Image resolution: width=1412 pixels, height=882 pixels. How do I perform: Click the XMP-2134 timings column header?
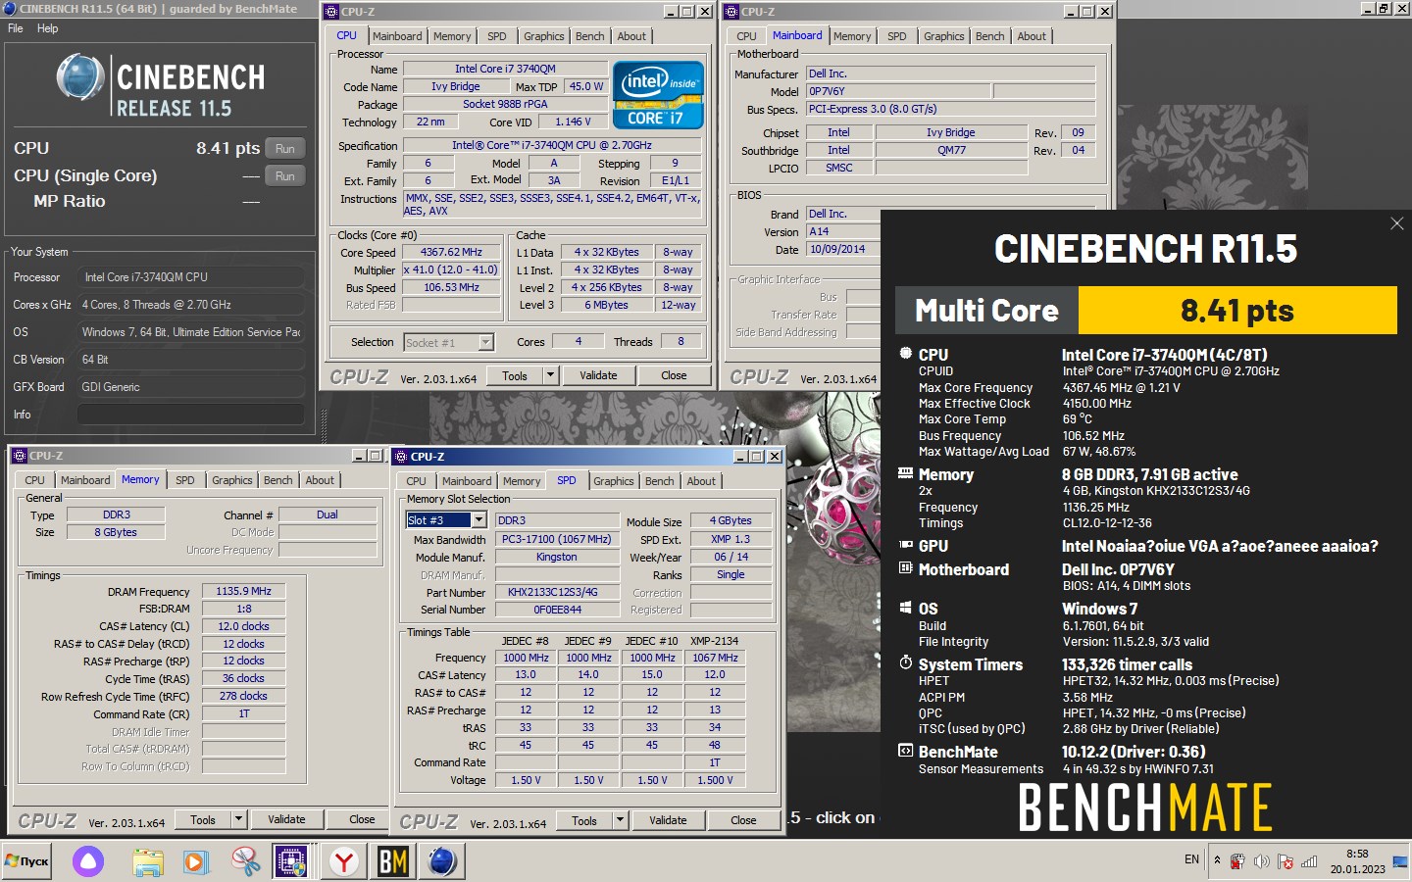(x=715, y=641)
